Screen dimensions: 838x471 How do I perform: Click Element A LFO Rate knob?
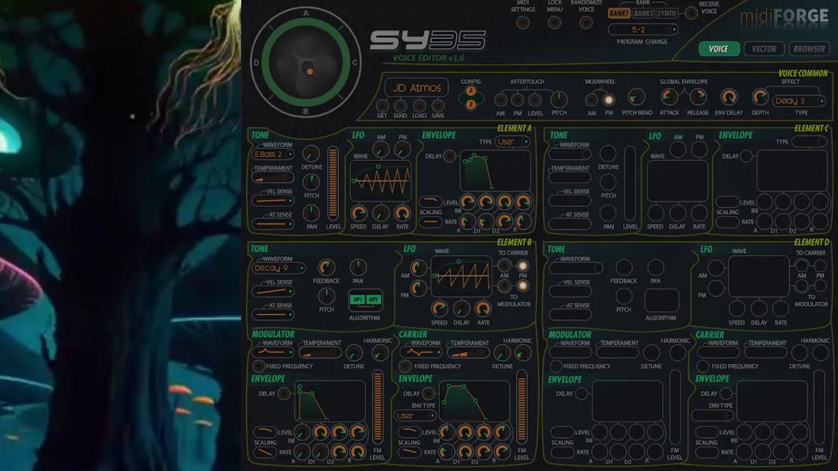tap(403, 213)
